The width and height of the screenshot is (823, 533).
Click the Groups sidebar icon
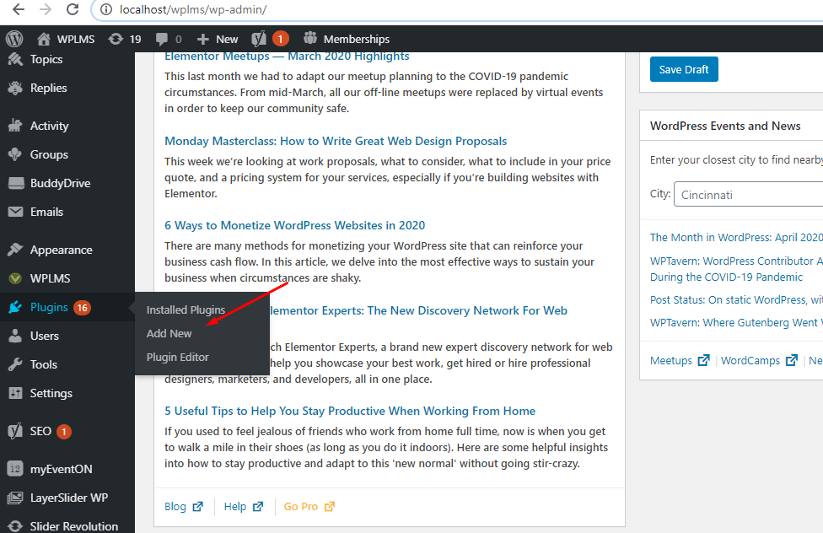point(15,154)
